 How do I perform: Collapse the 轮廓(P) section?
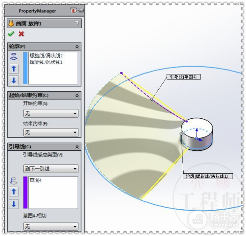(x=77, y=47)
